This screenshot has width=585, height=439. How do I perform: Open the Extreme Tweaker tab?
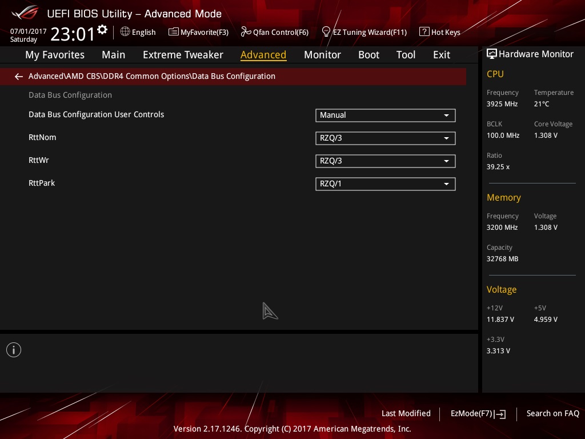click(x=183, y=55)
